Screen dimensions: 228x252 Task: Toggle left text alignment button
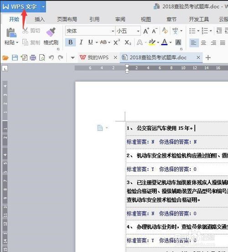(x=194, y=43)
